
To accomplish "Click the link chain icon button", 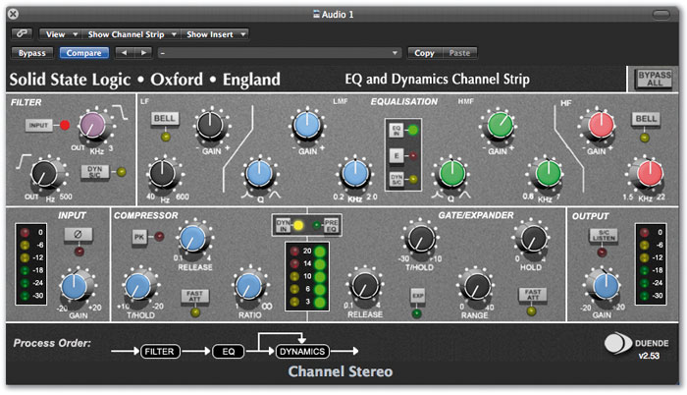I will click(22, 33).
